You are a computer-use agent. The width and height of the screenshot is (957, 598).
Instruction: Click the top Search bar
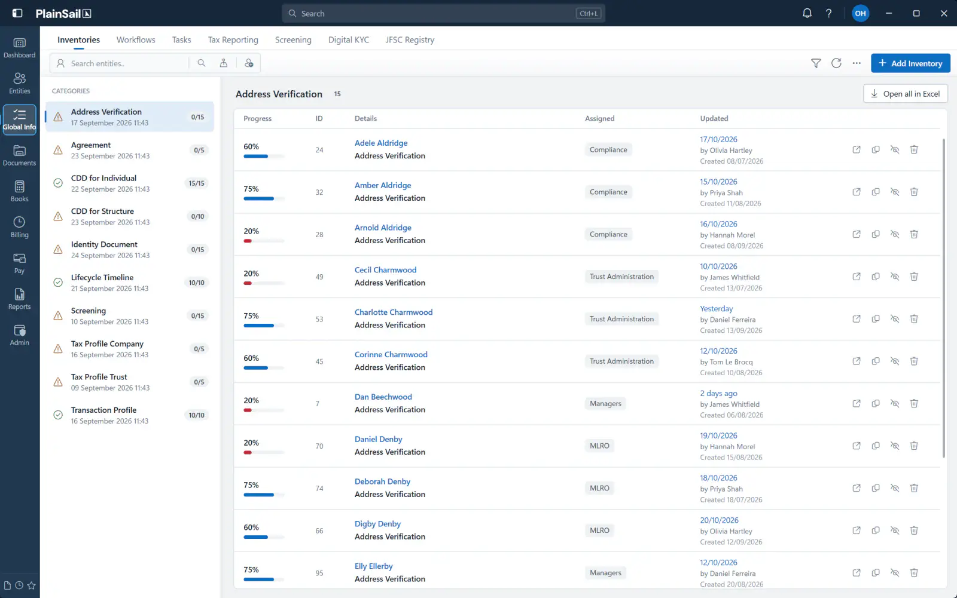pos(443,13)
